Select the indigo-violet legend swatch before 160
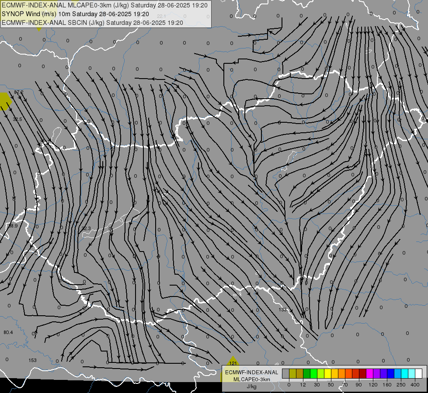Image resolution: width=428 pixels, height=393 pixels. pos(384,373)
